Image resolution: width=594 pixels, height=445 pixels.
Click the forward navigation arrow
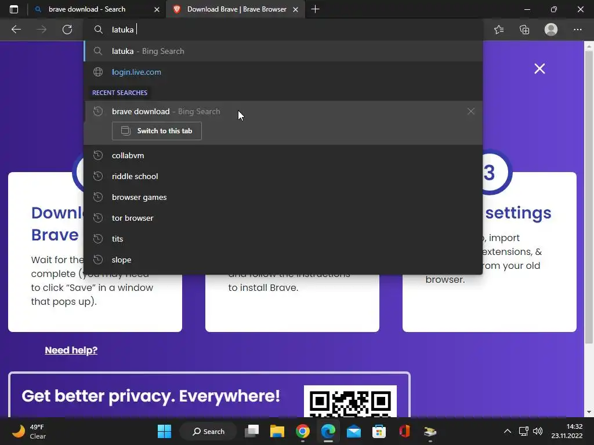(42, 30)
